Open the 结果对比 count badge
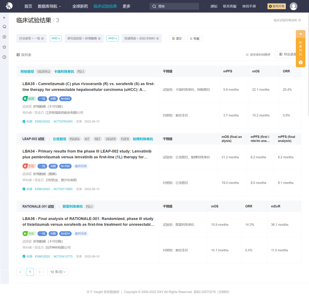309x300 pixels. (x=300, y=62)
